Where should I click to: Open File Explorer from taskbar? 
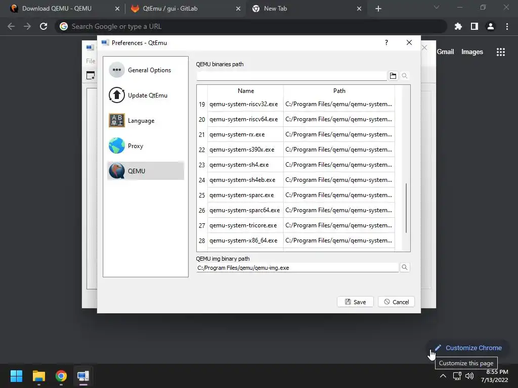(38, 376)
